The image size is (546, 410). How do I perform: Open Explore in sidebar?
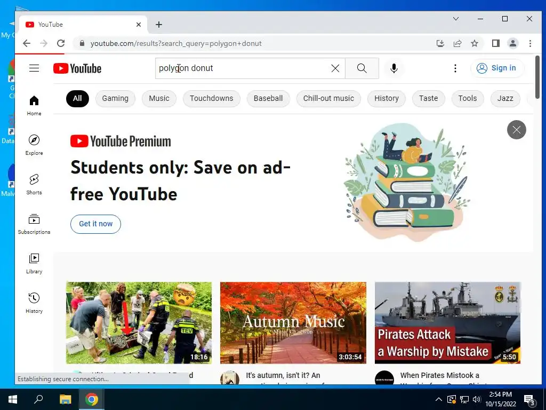(34, 145)
